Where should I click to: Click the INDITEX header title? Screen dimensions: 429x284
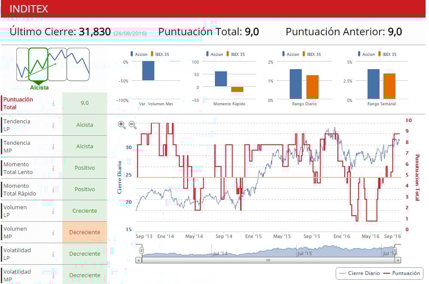[x=29, y=9]
